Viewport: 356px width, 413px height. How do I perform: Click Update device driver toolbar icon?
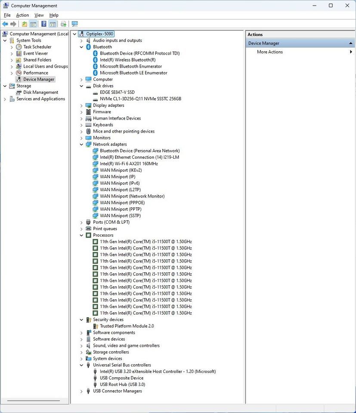point(64,24)
